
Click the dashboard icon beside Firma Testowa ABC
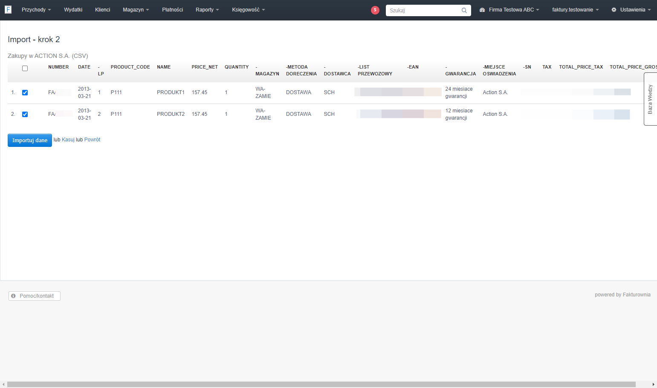tap(482, 10)
